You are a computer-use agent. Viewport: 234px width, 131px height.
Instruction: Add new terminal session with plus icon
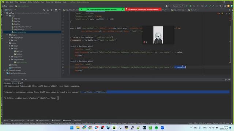point(22,80)
